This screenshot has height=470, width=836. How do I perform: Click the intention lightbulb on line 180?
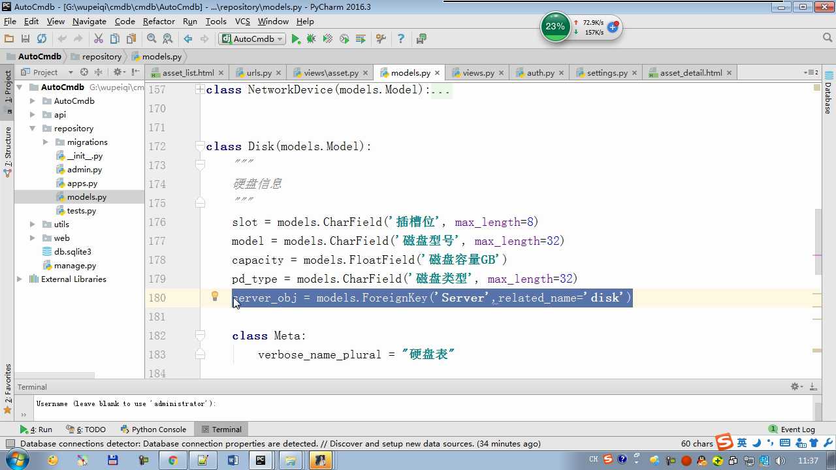[214, 296]
